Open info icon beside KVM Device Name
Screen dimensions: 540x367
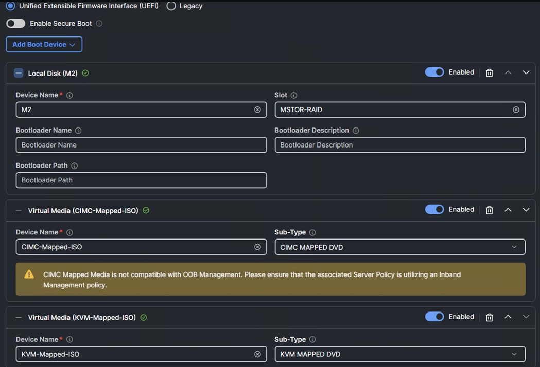[69, 339]
